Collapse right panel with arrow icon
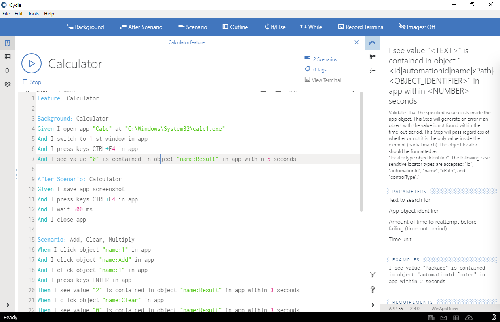Screen dimensions: 500x322 click(x=373, y=305)
